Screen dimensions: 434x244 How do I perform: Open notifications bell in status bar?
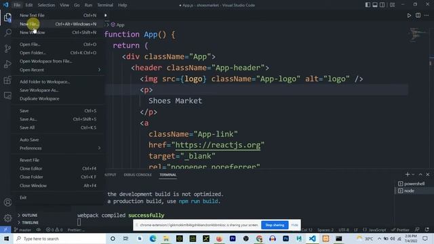tap(427, 230)
